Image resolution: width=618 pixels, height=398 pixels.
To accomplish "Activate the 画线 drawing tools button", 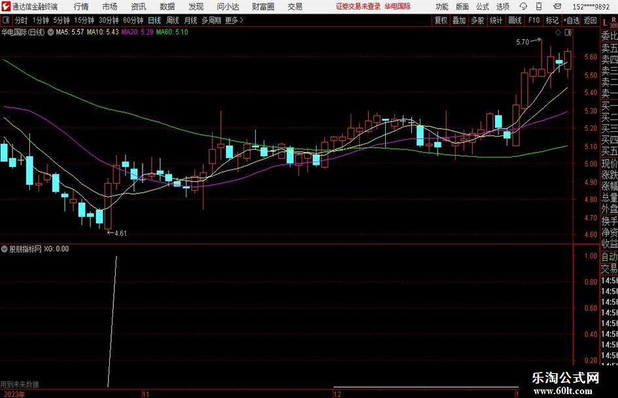I will click(515, 20).
